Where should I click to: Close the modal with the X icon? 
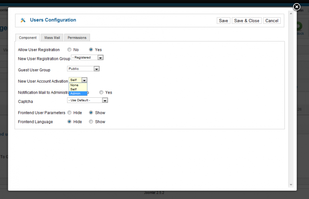click(297, 7)
